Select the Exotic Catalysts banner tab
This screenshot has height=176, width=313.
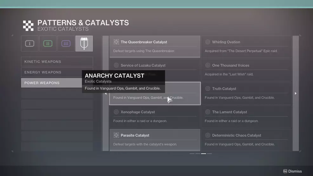pos(84,43)
